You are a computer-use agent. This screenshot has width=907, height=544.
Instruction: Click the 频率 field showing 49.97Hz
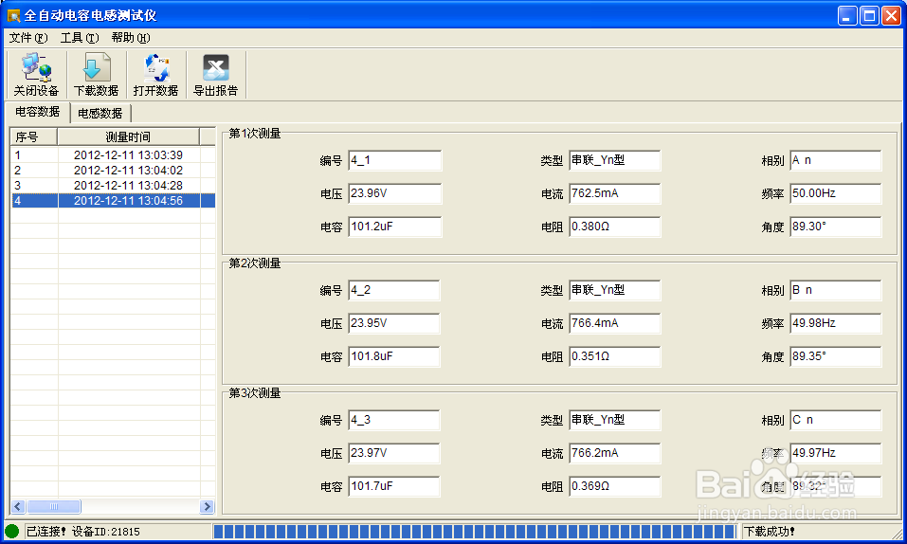(x=836, y=453)
